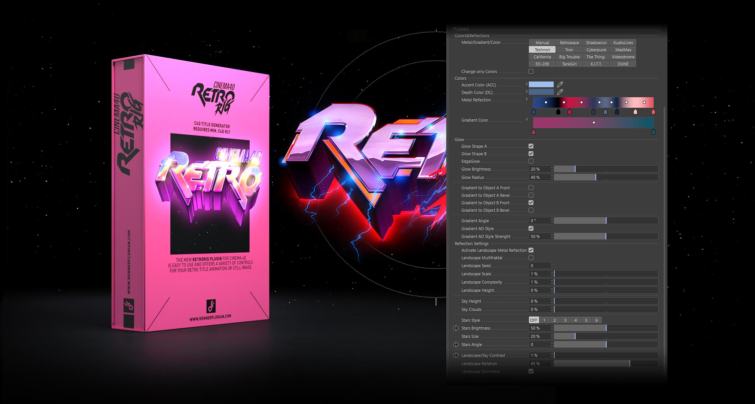This screenshot has width=755, height=404.
Task: Click the Glow Radius slider track
Action: tap(606, 177)
